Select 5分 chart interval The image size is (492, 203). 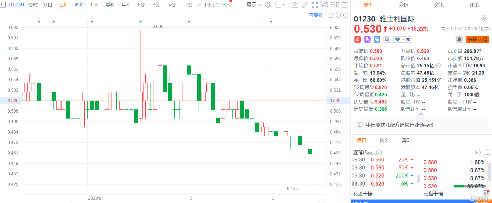click(x=172, y=5)
